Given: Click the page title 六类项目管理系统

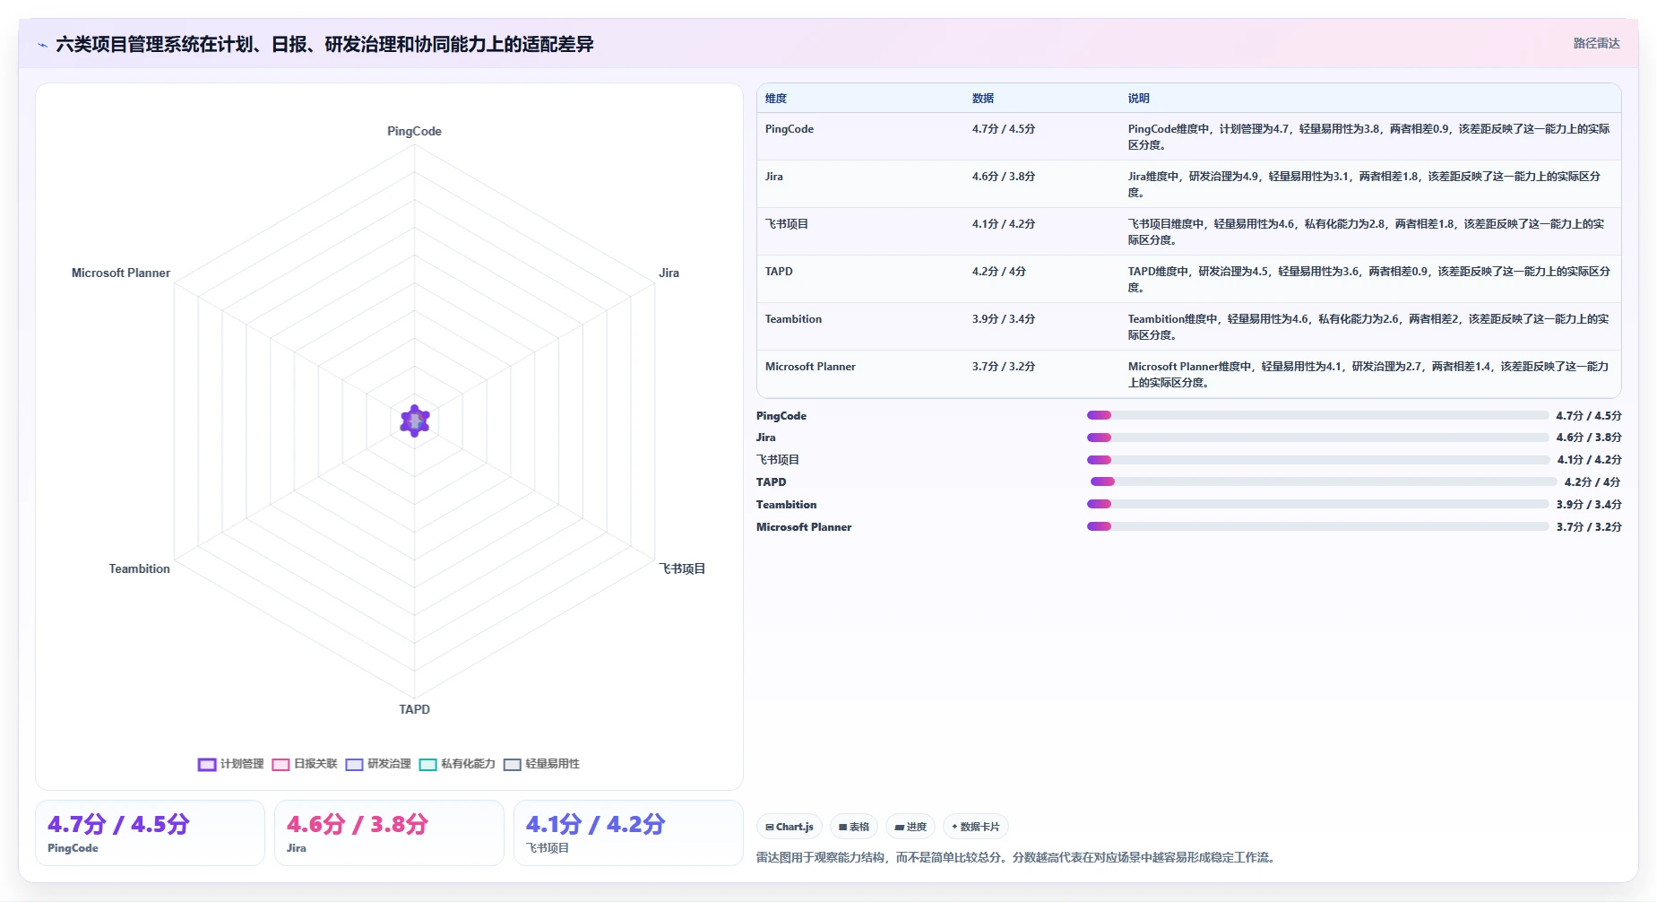Looking at the screenshot, I should click(324, 44).
